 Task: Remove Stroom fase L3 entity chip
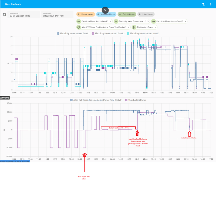click(185, 21)
